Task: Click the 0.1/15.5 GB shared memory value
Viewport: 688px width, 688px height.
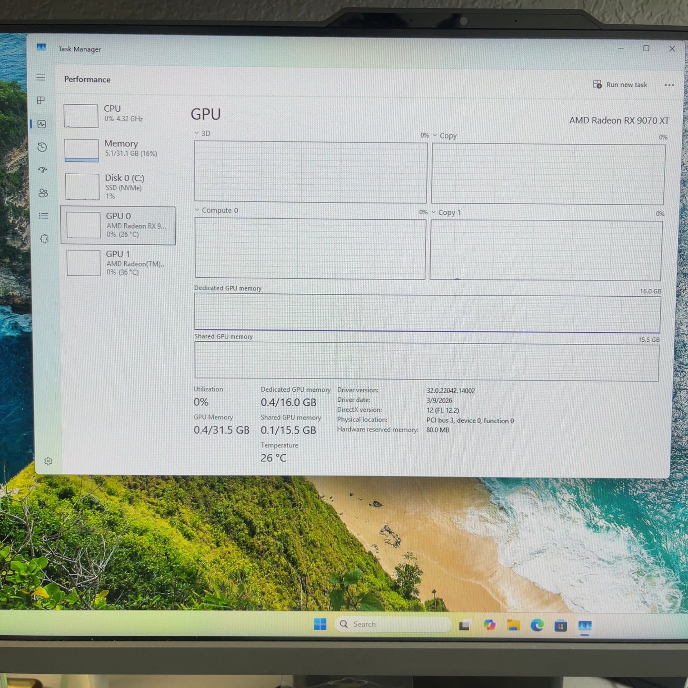Action: click(289, 430)
